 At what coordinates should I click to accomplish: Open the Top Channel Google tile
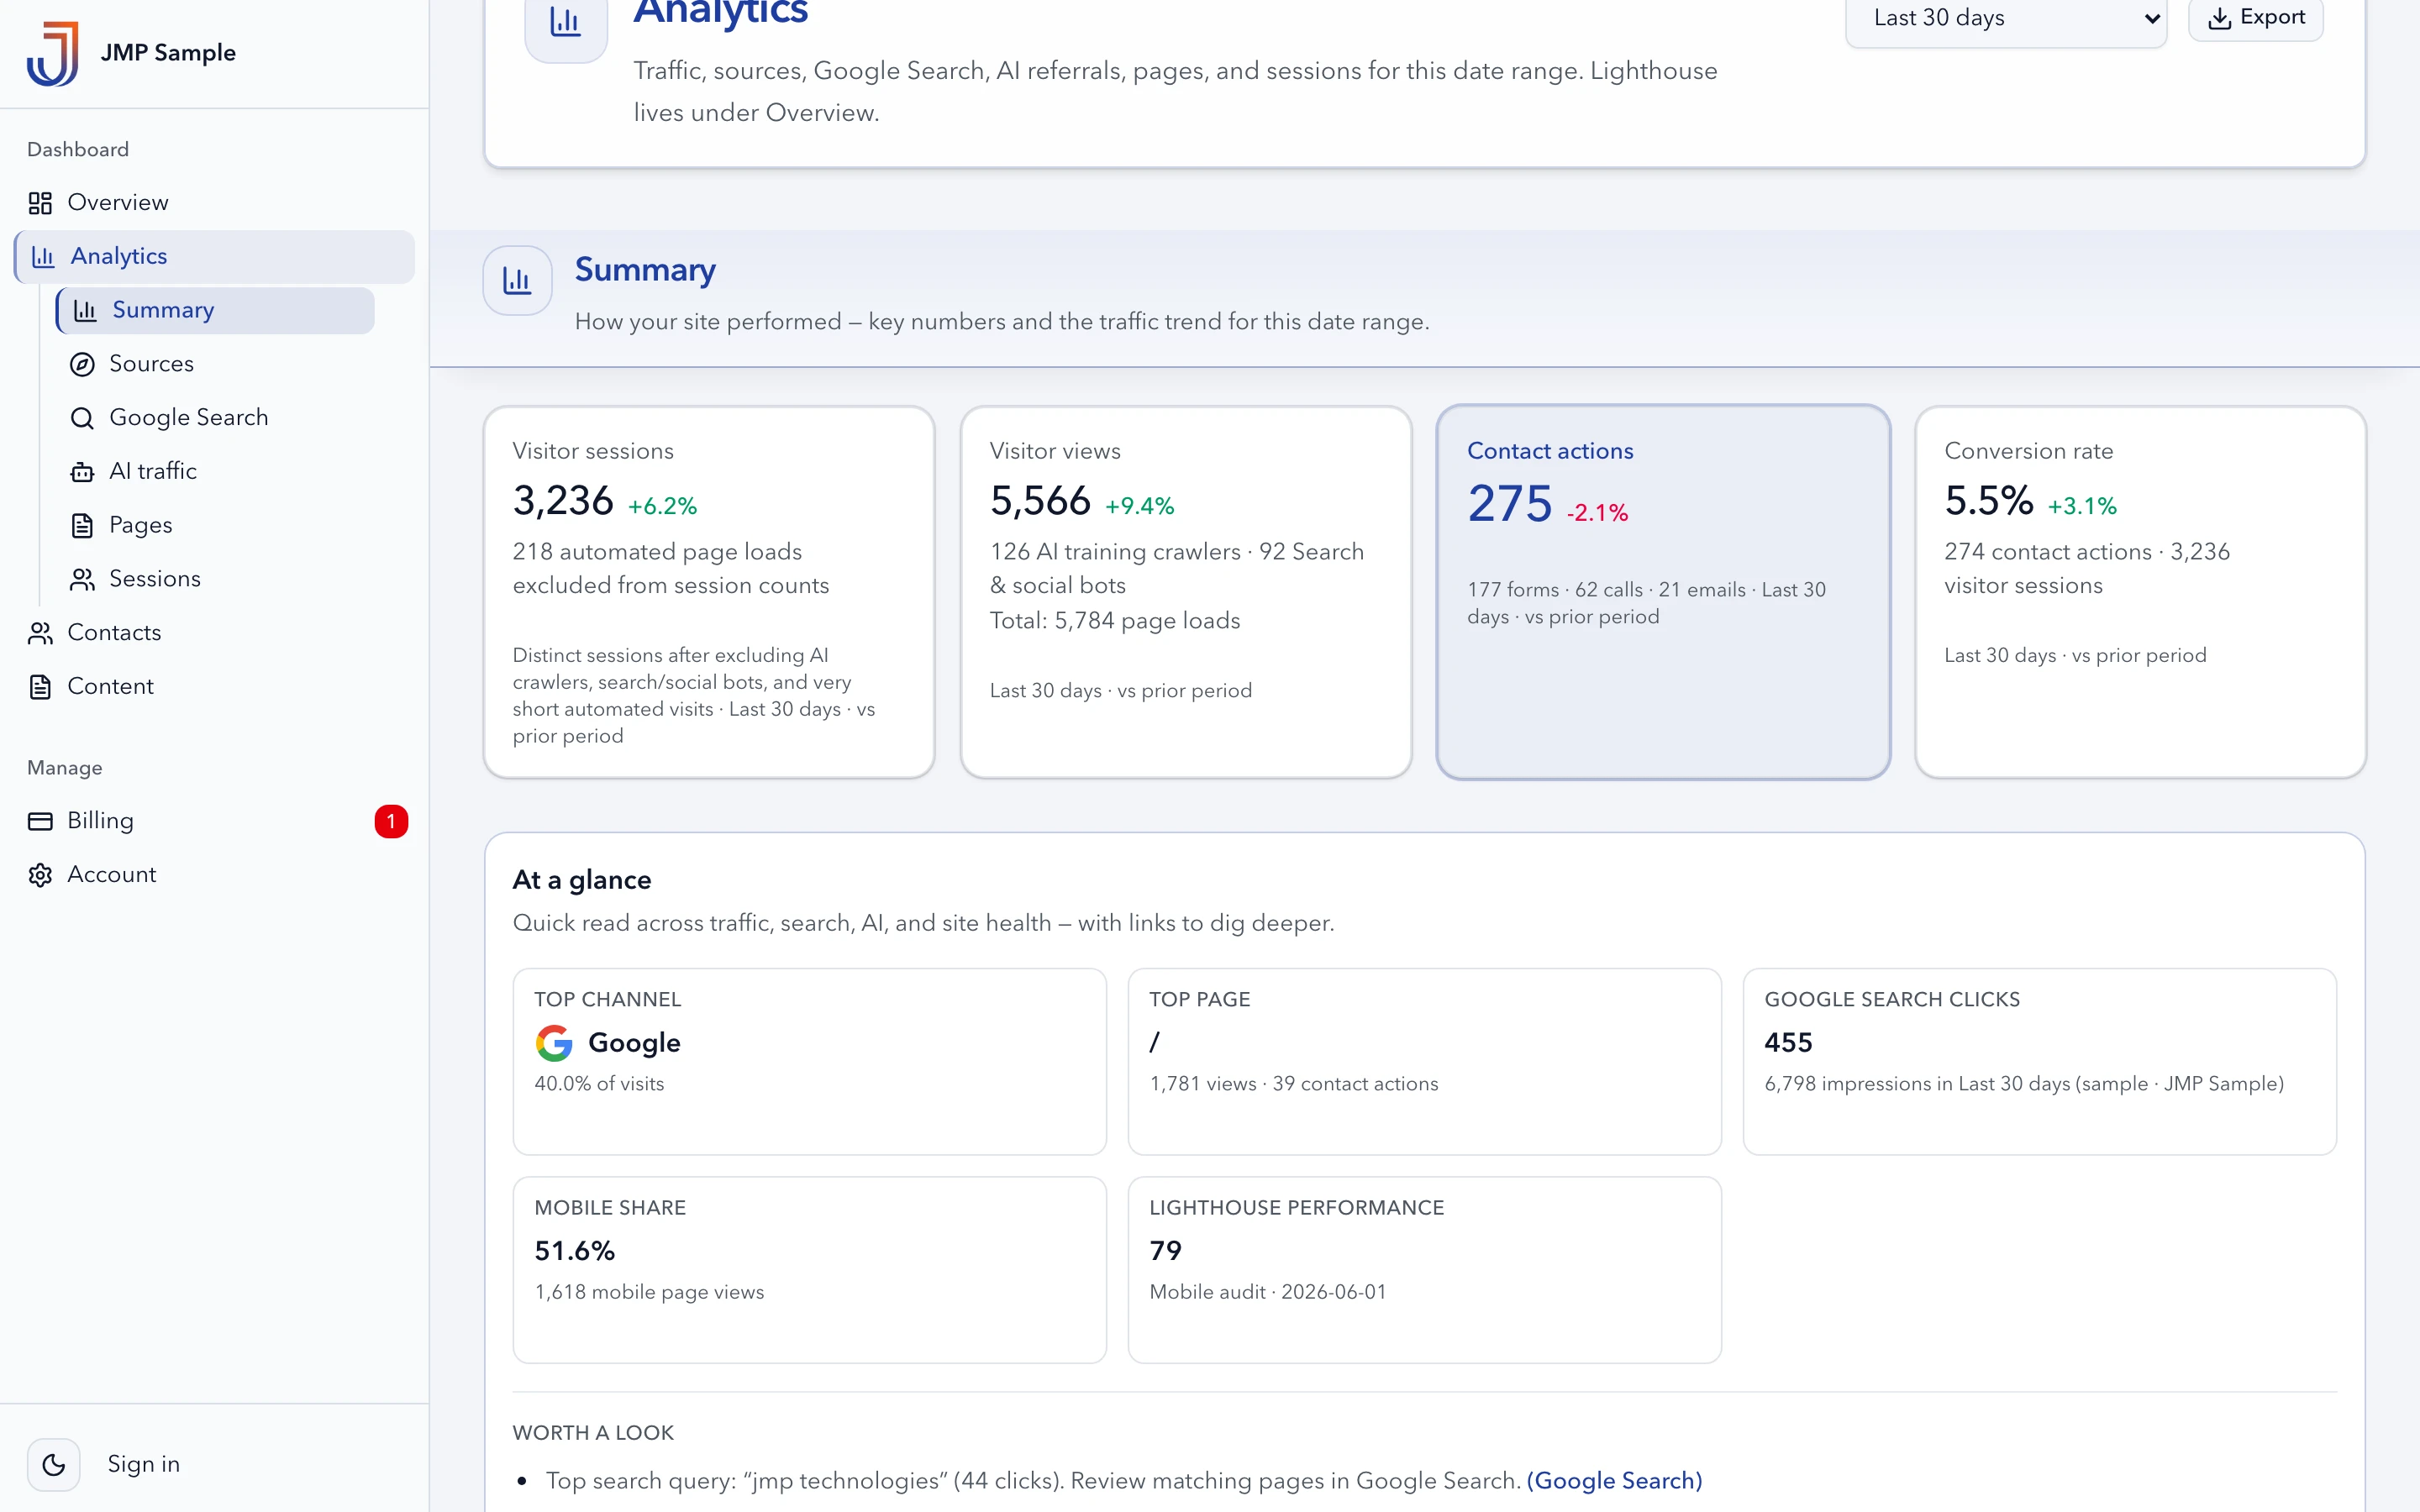click(x=809, y=1062)
